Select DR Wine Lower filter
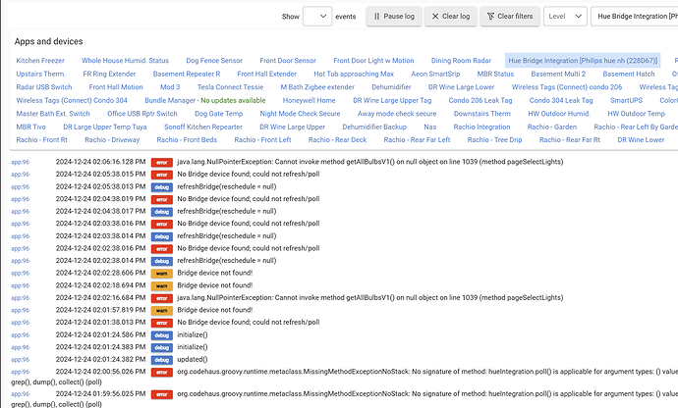 click(641, 140)
